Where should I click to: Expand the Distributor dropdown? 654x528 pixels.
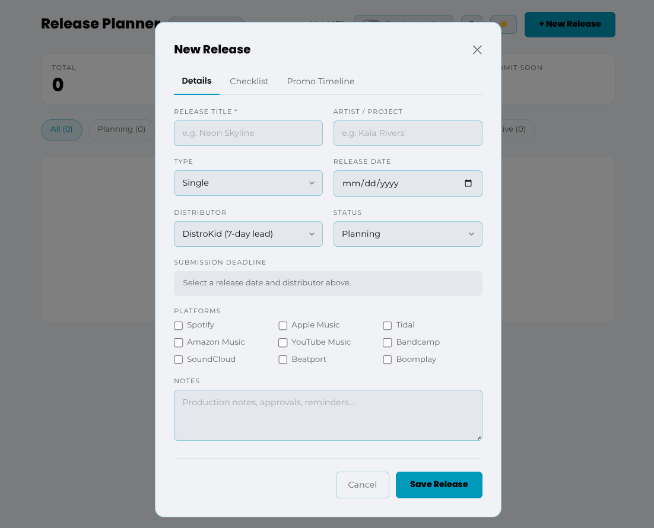tap(248, 234)
